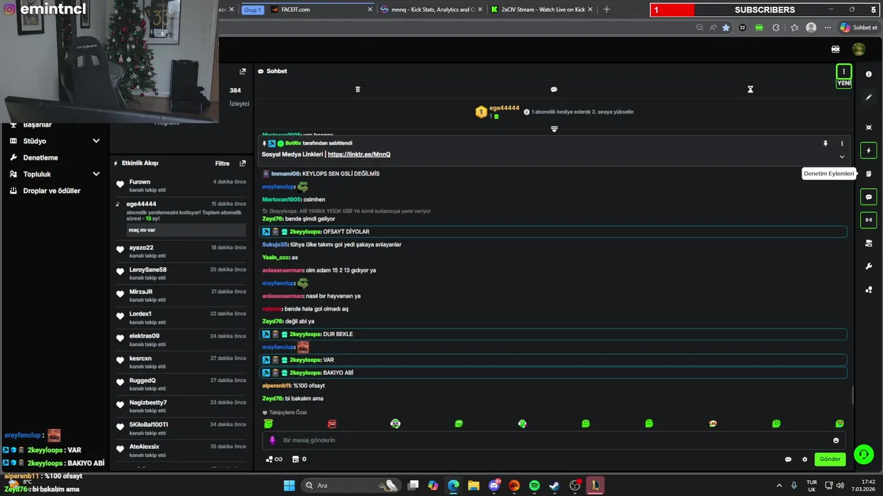This screenshot has height=496, width=883.
Task: Click the screen capture icon in right sidebar
Action: (x=869, y=127)
